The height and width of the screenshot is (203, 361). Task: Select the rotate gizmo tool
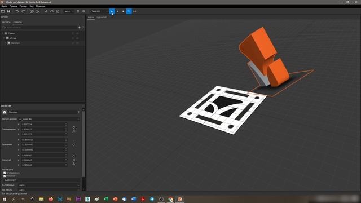point(52,11)
